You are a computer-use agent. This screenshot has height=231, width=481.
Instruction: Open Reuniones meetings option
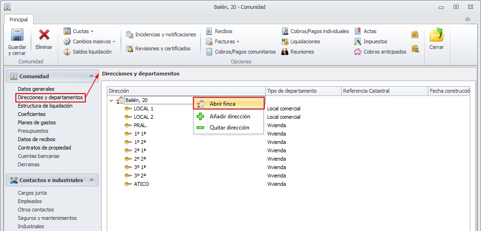(302, 52)
